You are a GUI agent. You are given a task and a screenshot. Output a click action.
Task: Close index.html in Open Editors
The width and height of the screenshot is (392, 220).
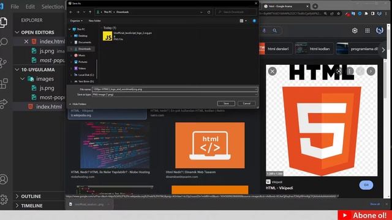[26, 42]
